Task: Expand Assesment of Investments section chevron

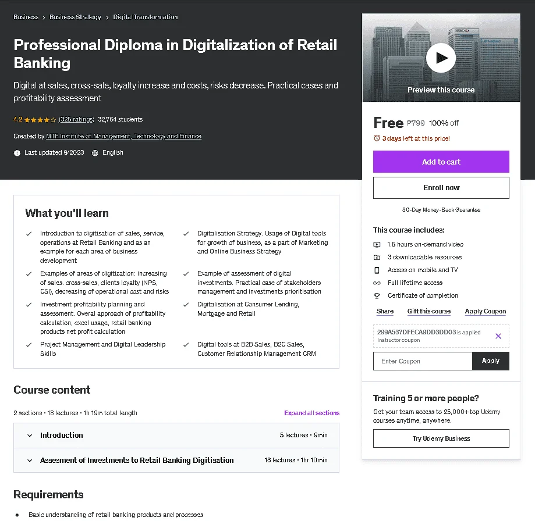Action: (30, 461)
